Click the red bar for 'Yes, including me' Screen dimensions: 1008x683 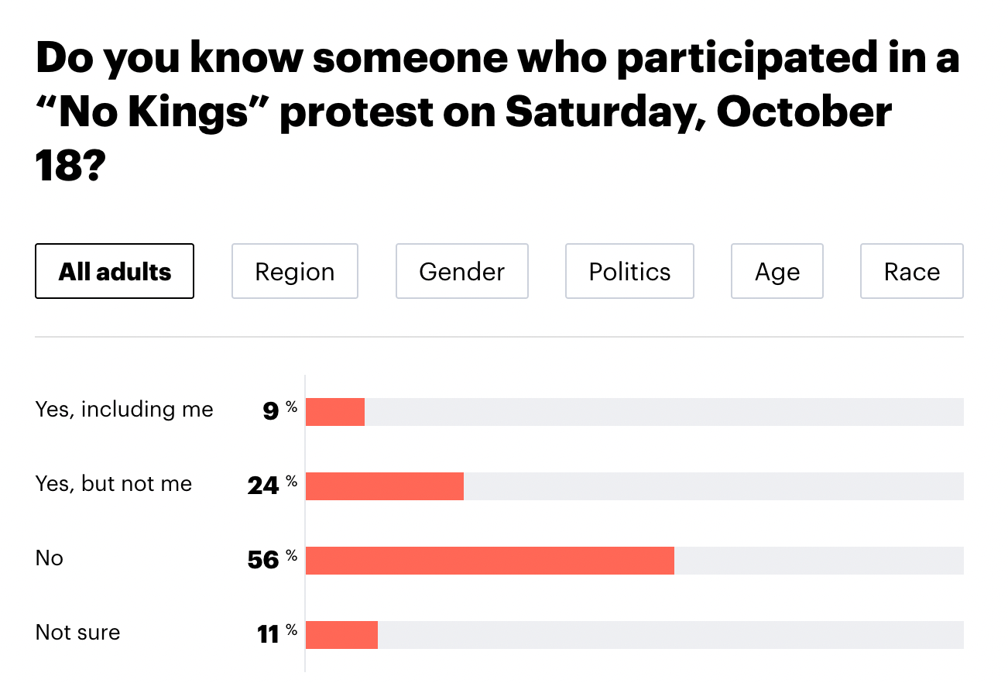coord(335,412)
